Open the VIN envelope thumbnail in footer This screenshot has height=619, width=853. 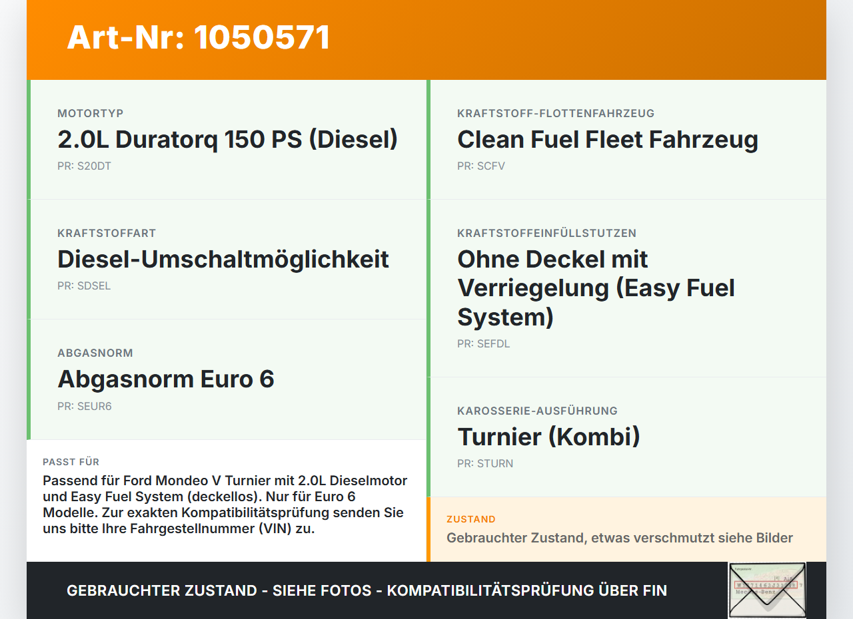point(767,590)
